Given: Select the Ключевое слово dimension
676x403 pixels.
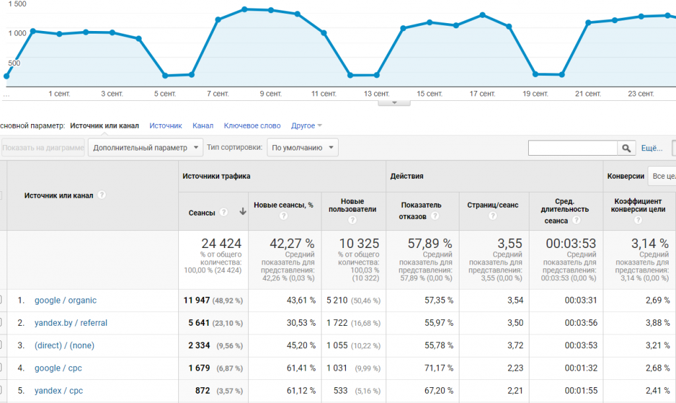Looking at the screenshot, I should pyautogui.click(x=252, y=125).
